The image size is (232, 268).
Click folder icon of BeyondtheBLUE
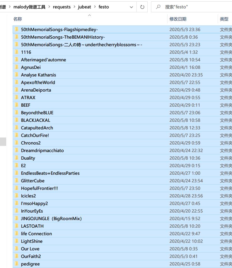pos(17,113)
